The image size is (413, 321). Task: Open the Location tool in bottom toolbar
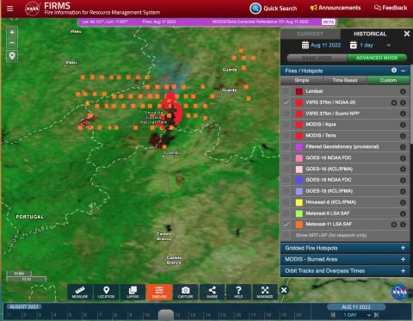(x=106, y=292)
